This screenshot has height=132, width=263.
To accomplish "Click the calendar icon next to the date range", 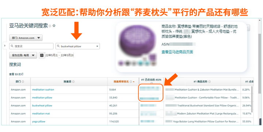I will (x=42, y=55).
